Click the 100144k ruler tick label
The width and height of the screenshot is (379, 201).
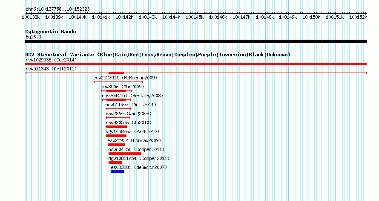171,17
